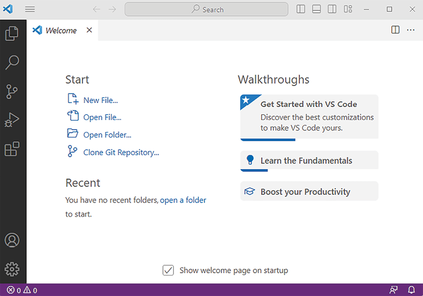Click the lightbulb icon on Learn the Fundamentals
423x296 pixels.
tap(250, 160)
